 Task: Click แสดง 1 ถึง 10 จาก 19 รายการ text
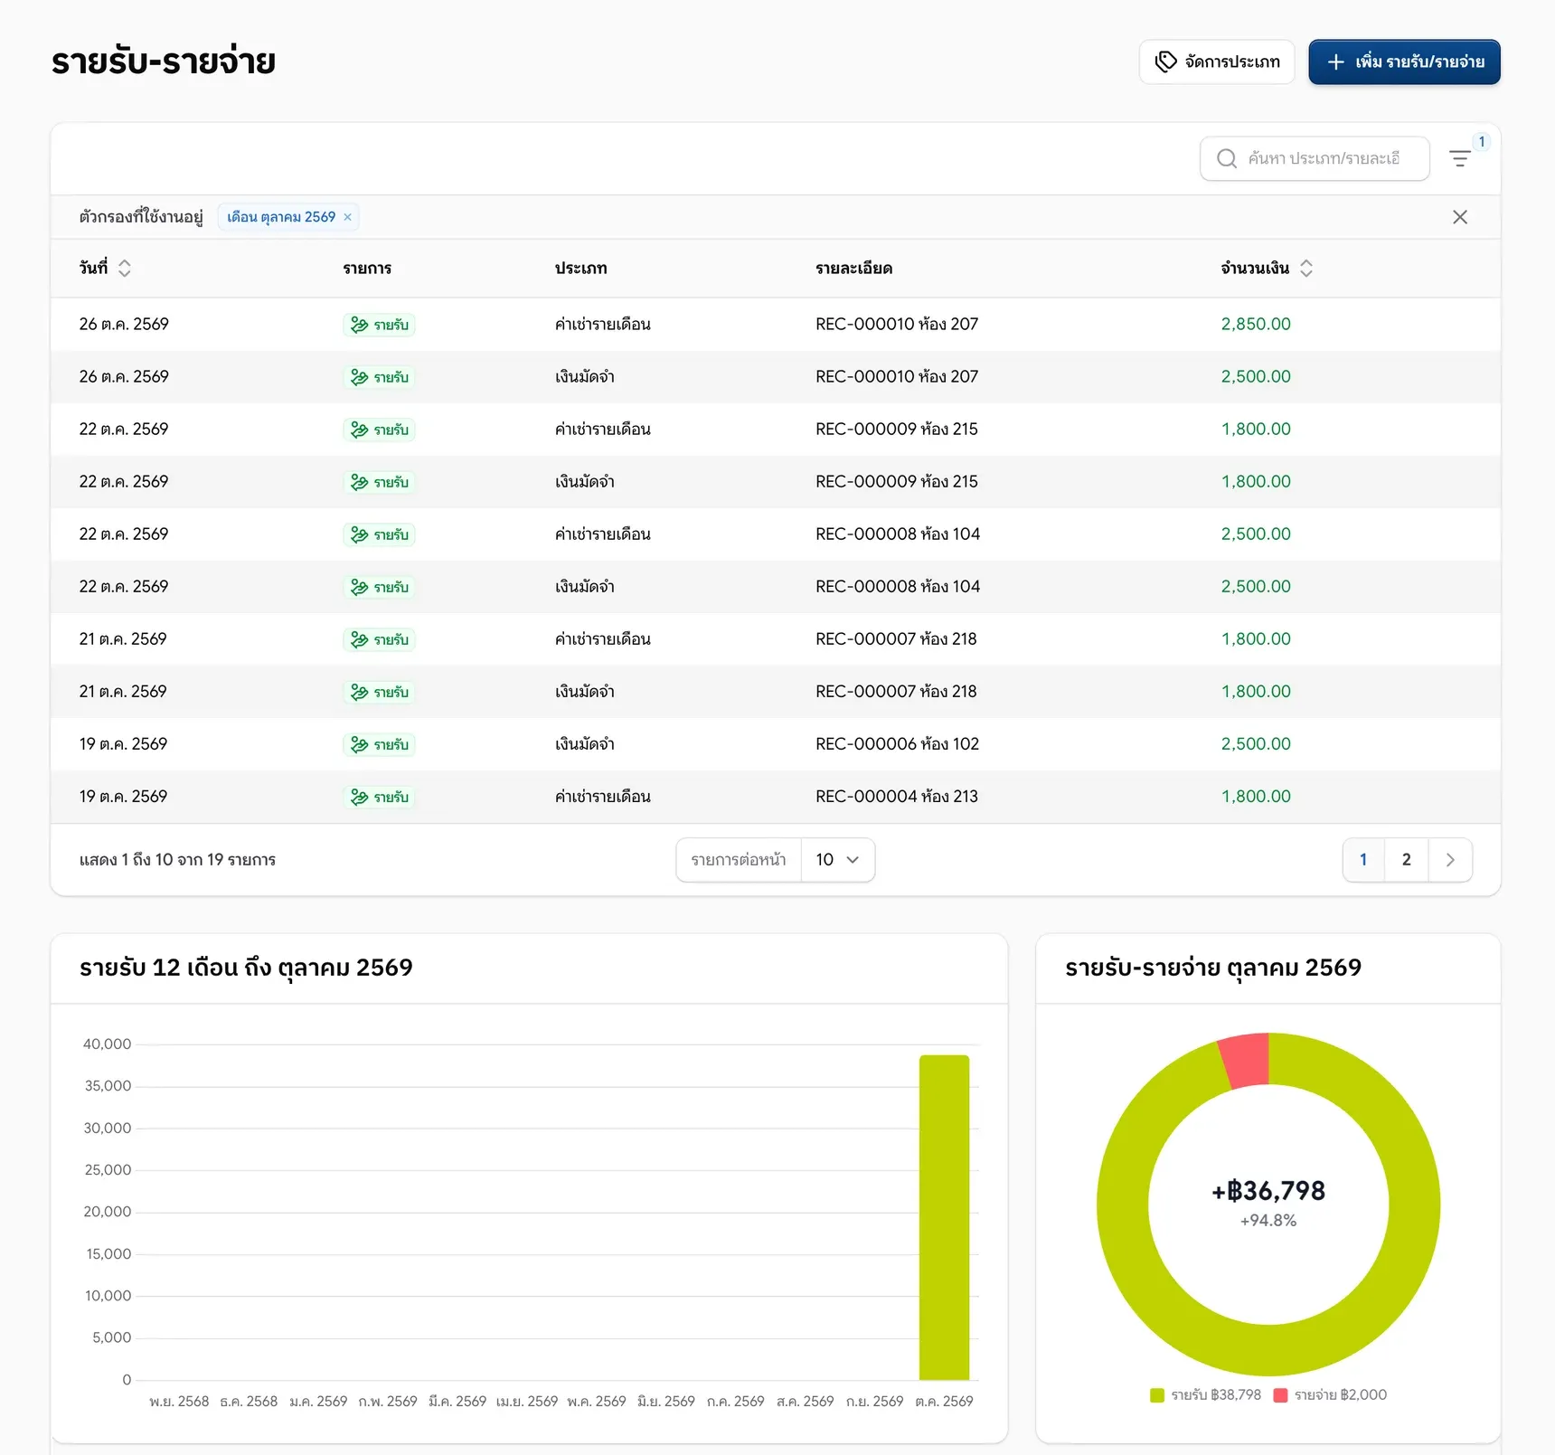(x=177, y=859)
